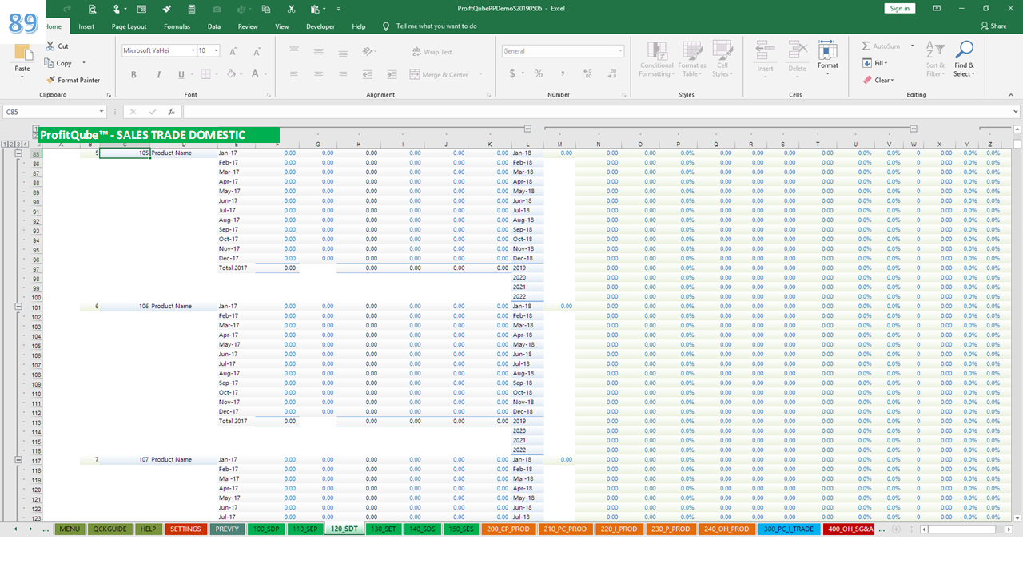Add a new sheet with the plus button
Image resolution: width=1023 pixels, height=575 pixels.
pyautogui.click(x=896, y=529)
